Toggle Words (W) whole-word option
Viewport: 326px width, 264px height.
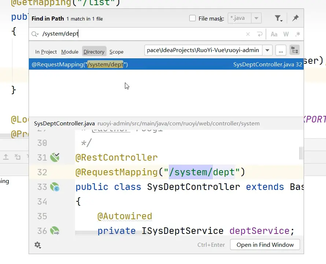(286, 34)
